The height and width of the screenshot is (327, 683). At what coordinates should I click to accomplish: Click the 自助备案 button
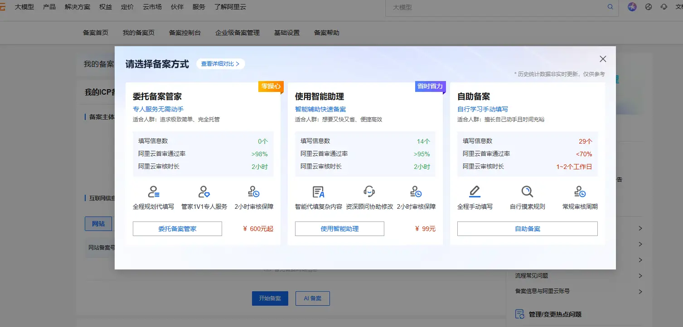click(x=527, y=229)
